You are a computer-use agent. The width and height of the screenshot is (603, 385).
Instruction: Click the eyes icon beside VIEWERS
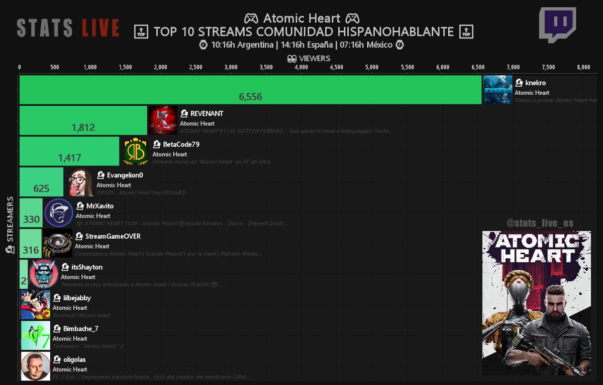(x=291, y=59)
